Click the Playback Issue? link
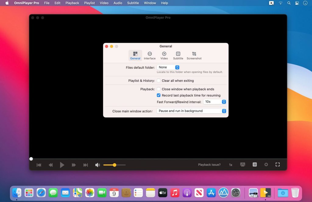This screenshot has width=312, height=202. 209,164
